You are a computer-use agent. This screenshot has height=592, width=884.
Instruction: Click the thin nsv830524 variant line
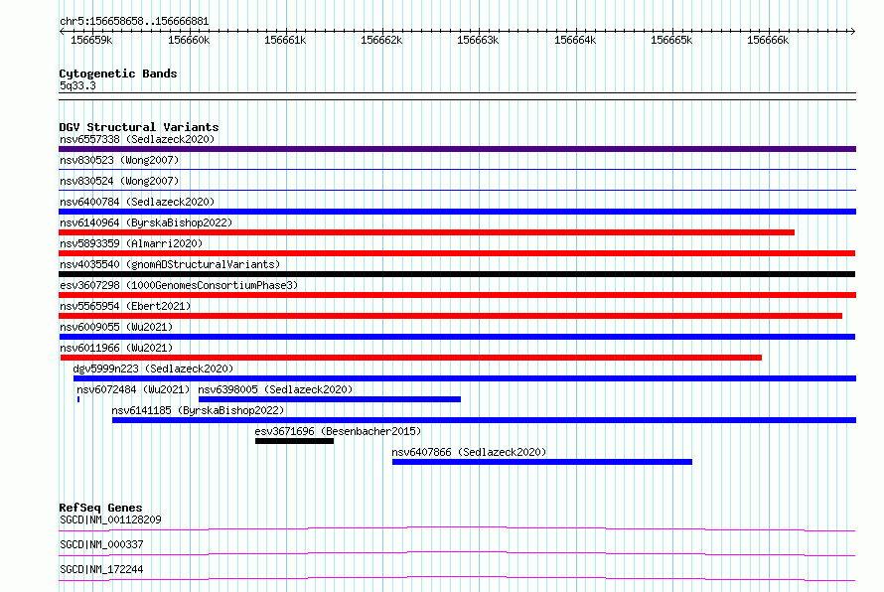coord(457,190)
